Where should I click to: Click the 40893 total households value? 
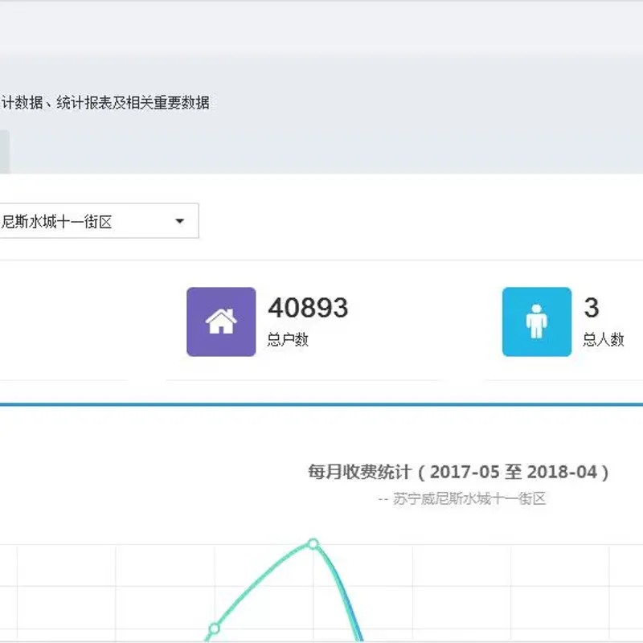coord(308,308)
